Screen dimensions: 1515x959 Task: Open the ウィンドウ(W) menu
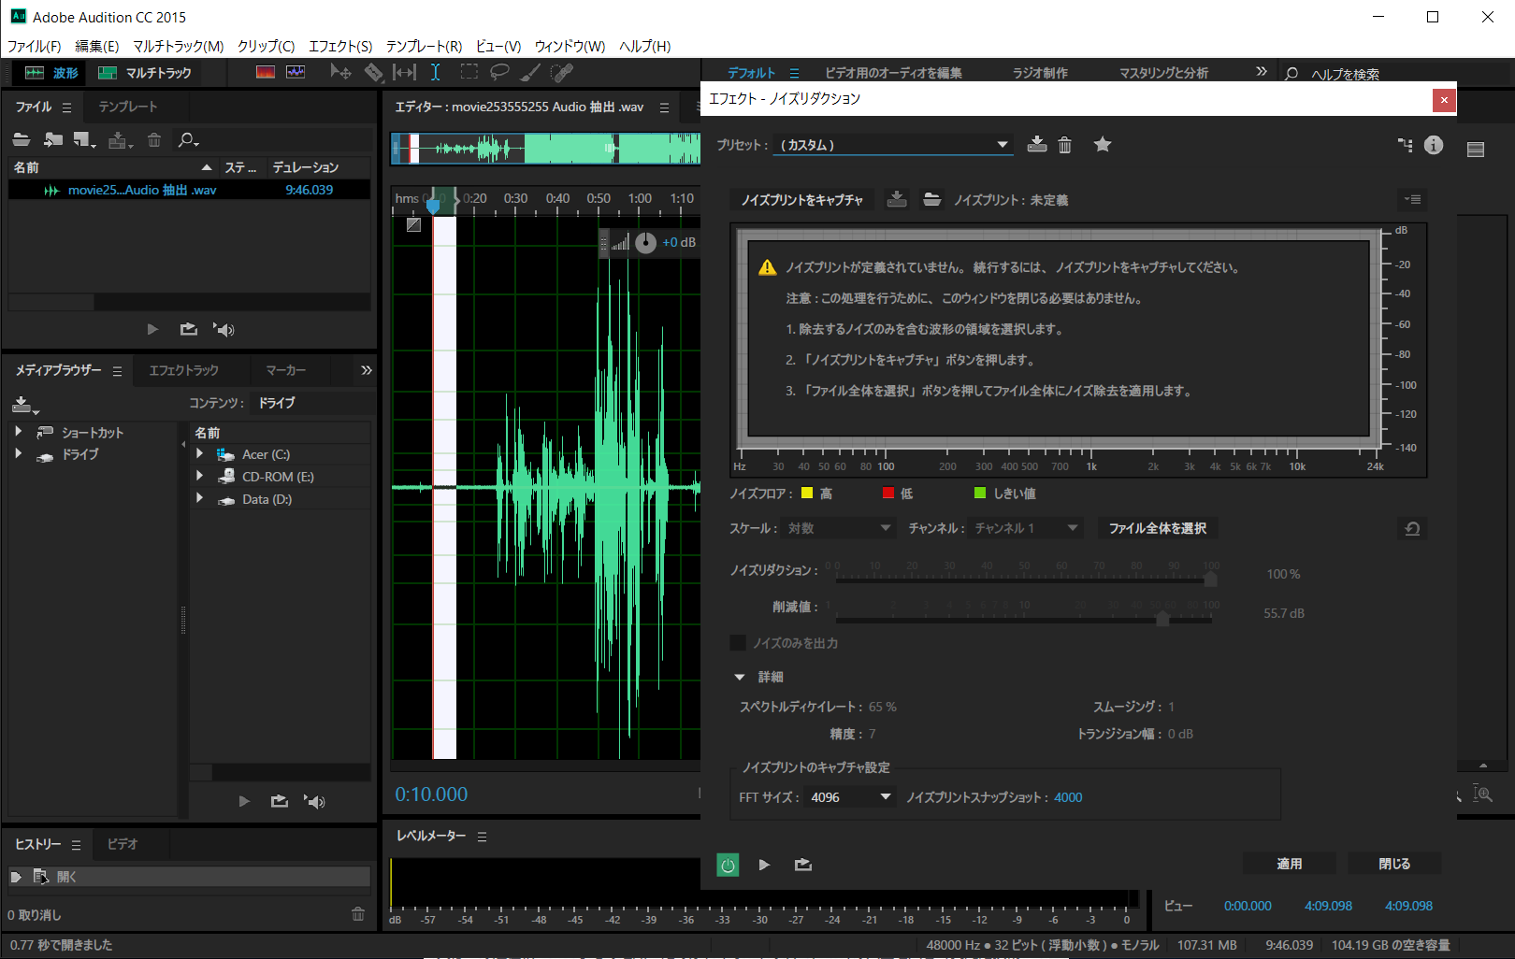click(x=570, y=46)
